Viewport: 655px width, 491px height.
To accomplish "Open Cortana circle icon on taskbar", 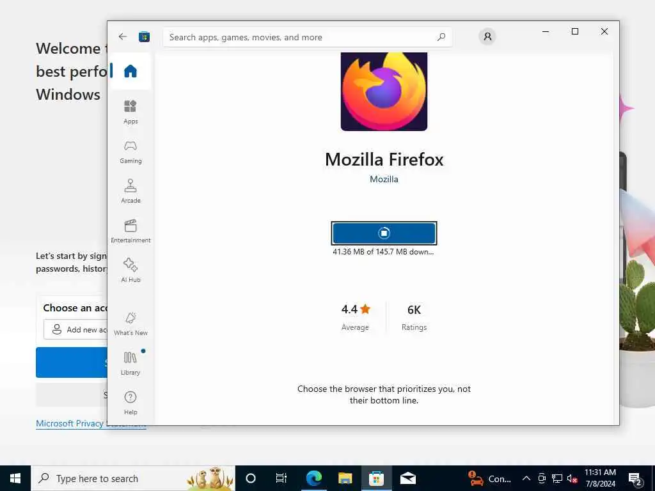I will [x=251, y=478].
